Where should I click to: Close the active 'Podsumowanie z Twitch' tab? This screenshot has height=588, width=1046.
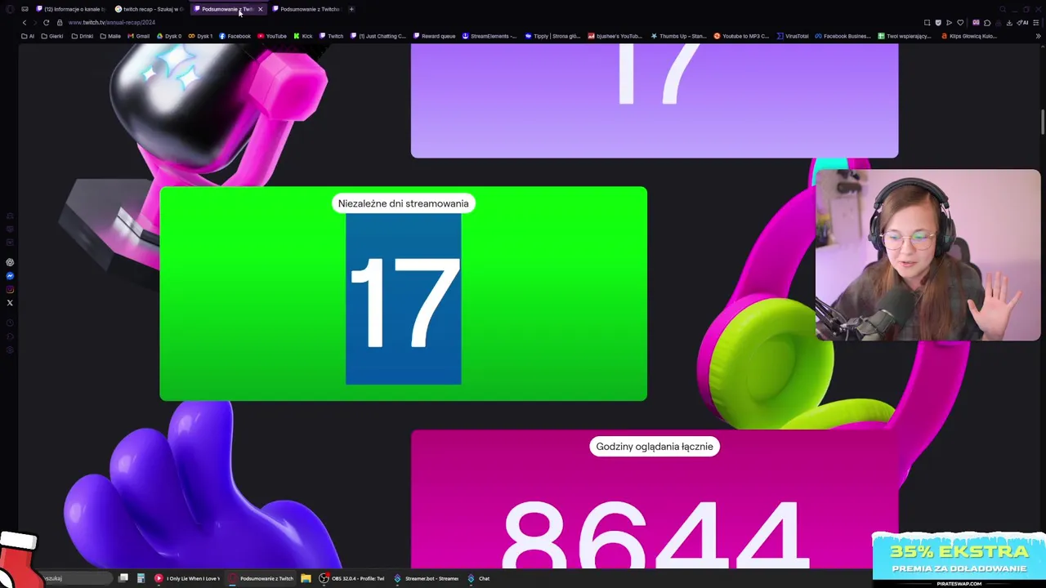pyautogui.click(x=260, y=9)
